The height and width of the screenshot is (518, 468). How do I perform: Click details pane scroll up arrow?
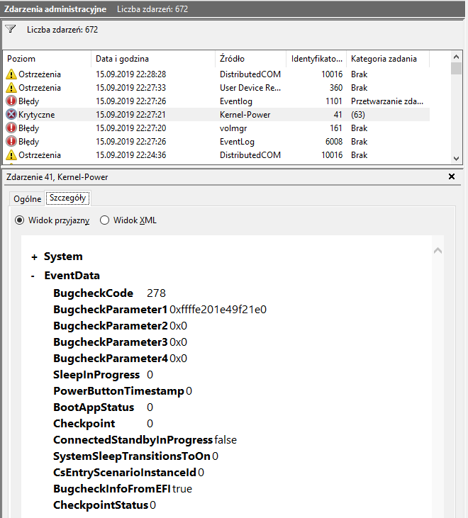tap(438, 250)
